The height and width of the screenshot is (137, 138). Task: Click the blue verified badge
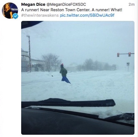(15, 16)
